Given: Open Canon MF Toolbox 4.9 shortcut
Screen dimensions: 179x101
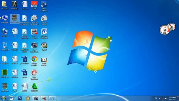Looking at the screenshot, I should coord(34,20).
